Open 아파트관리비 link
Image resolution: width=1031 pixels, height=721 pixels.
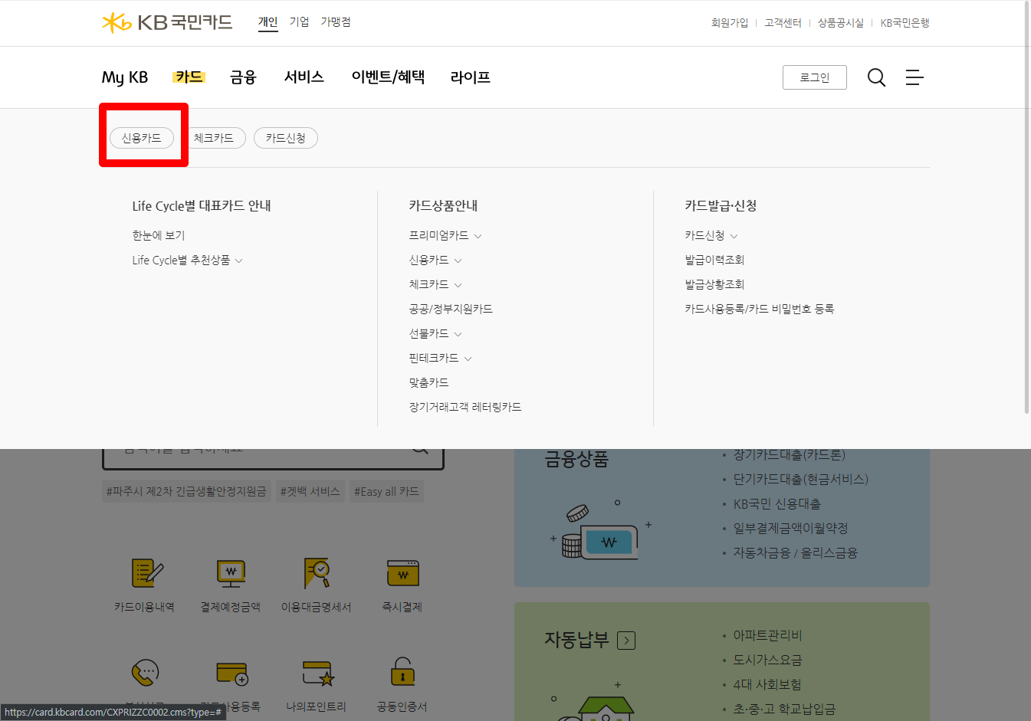[x=767, y=635]
